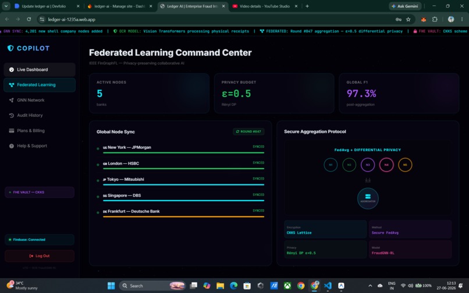Click the Frankfurt — Deutsche Bank progress bar
Image resolution: width=469 pixels, height=293 pixels.
tap(183, 217)
